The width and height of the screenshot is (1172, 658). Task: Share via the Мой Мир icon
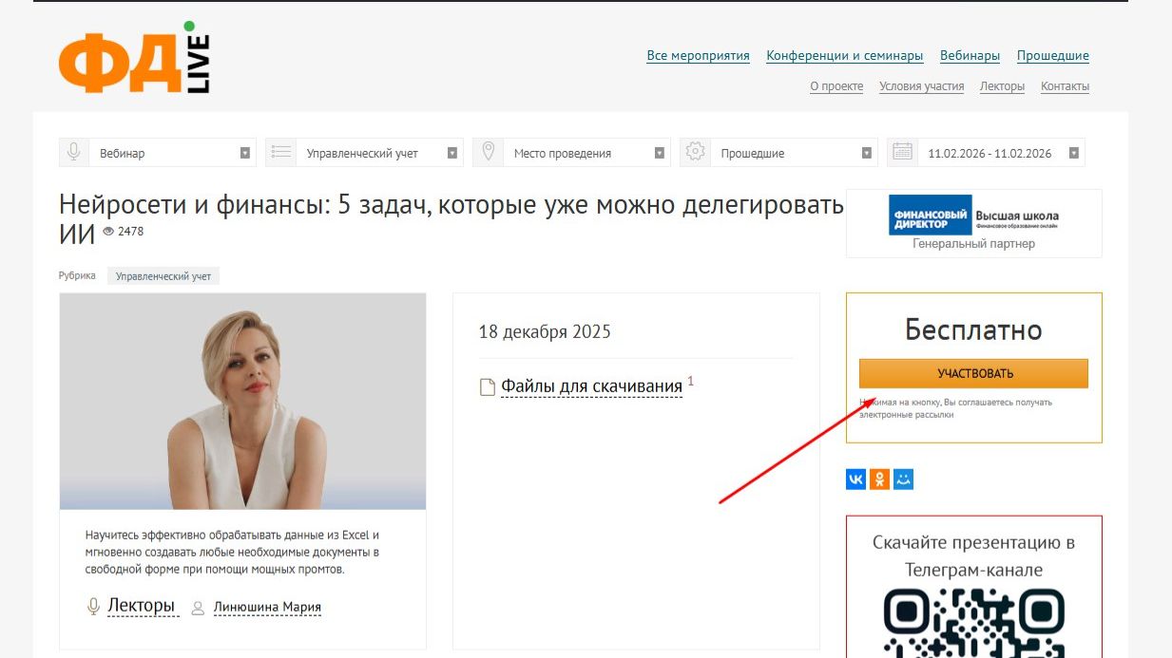coord(904,479)
